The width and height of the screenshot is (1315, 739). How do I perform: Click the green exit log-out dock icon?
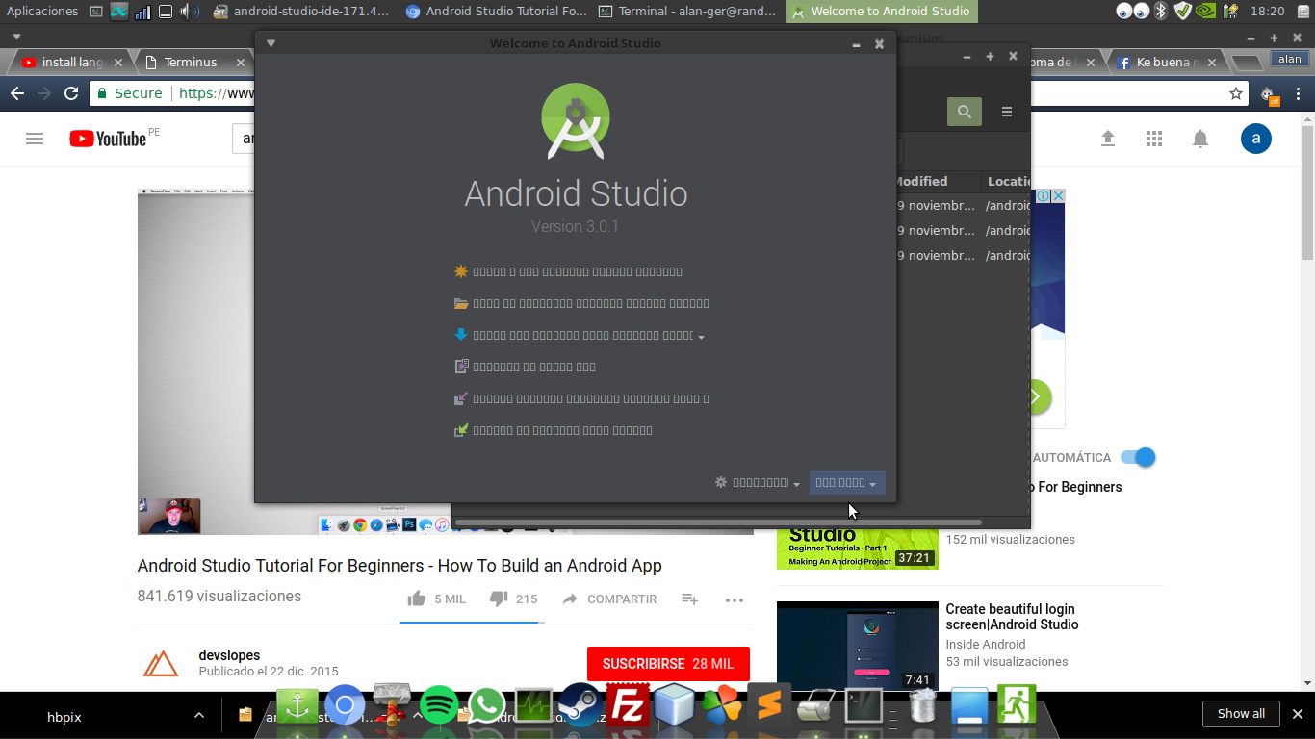[1017, 705]
